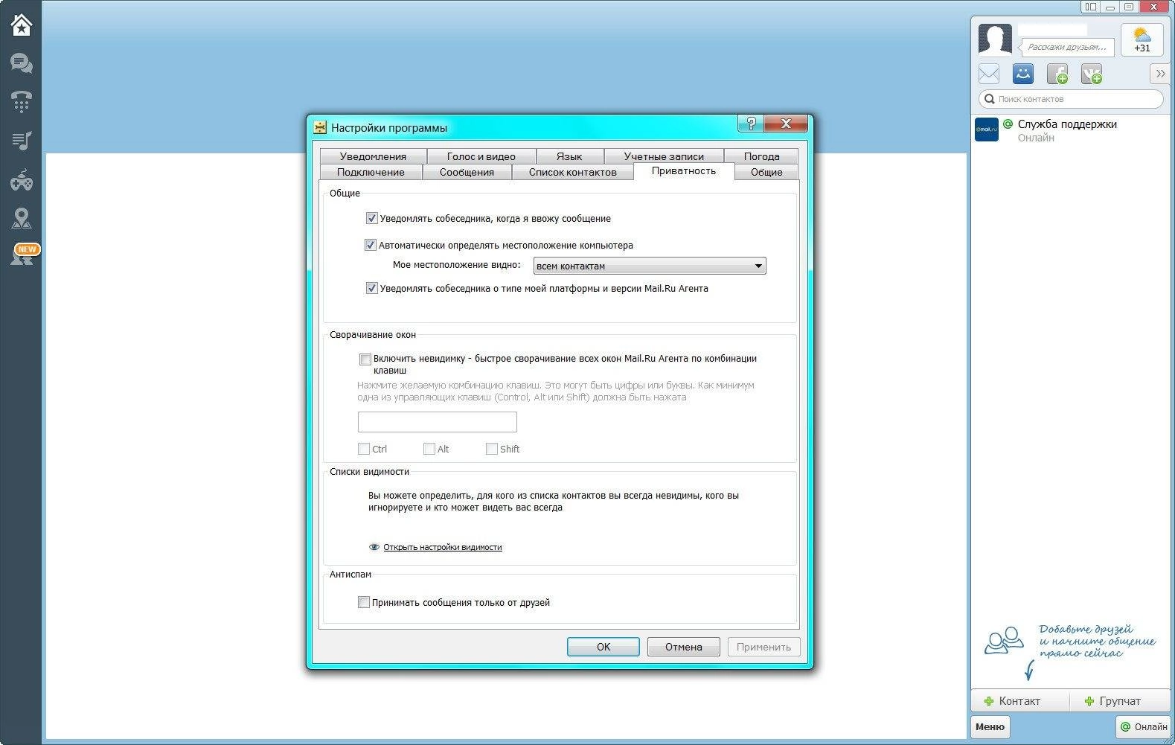1175x745 pixels.
Task: Toggle automatic computer location detection checkbox
Action: point(370,245)
